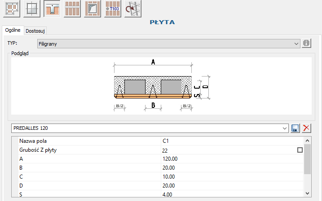Expand the PREDALLES 120 preset list

285,128
